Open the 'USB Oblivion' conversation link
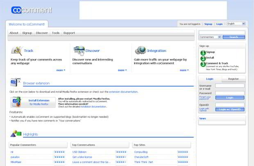 (79, 152)
